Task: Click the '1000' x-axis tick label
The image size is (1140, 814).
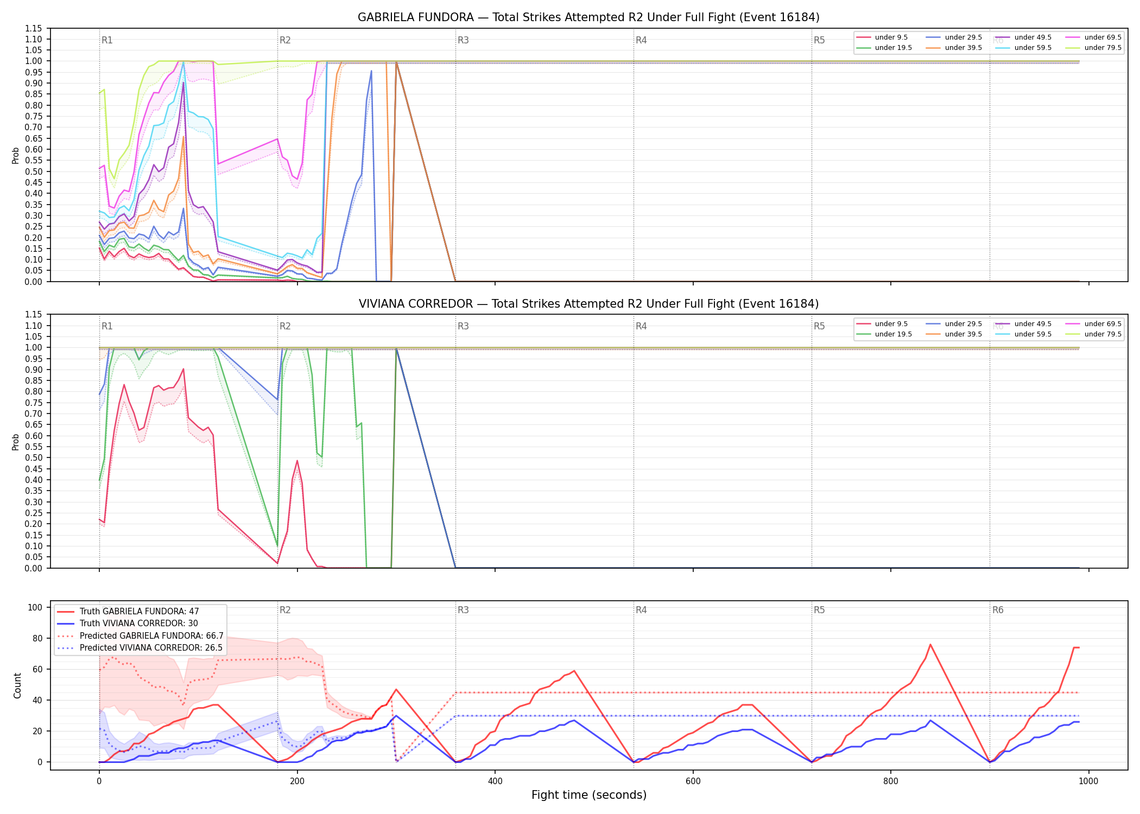Action: point(1088,781)
